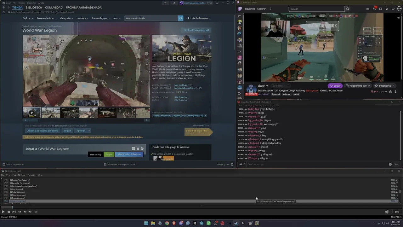Click Twitch search magnifier button
Viewport: 403px width, 227px height.
point(348,9)
